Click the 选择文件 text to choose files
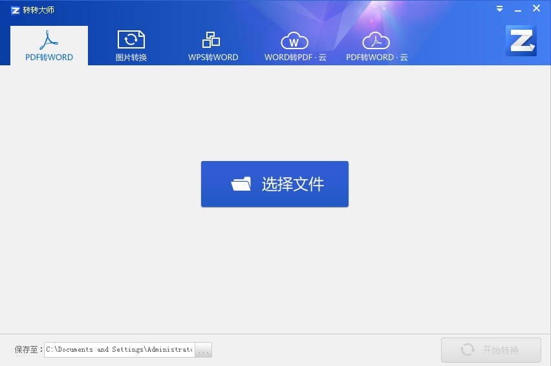551x366 pixels. [293, 184]
